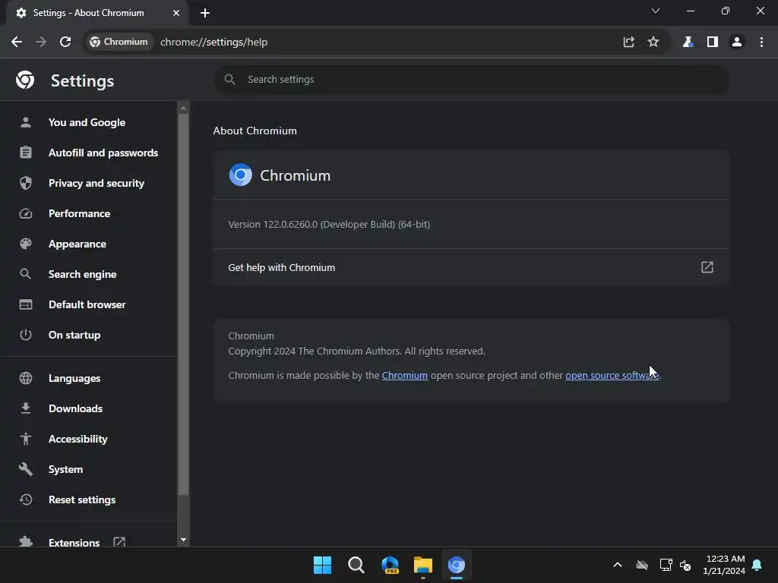Open the notification bell in the tray

point(757,565)
